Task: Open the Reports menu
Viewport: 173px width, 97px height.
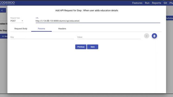Action: 157,3
